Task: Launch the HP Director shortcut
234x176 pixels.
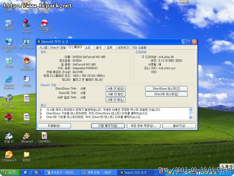Action: click(27, 44)
